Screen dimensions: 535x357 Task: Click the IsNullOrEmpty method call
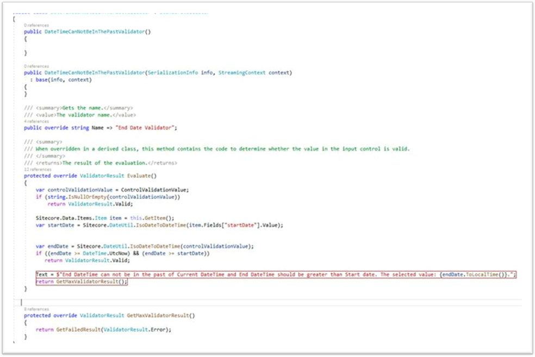[x=88, y=197]
